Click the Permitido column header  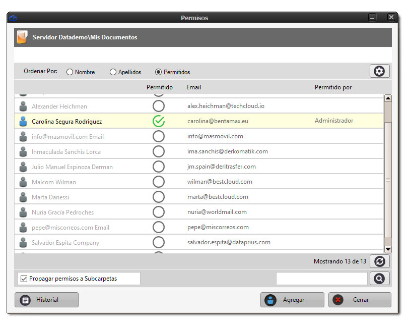coord(160,87)
